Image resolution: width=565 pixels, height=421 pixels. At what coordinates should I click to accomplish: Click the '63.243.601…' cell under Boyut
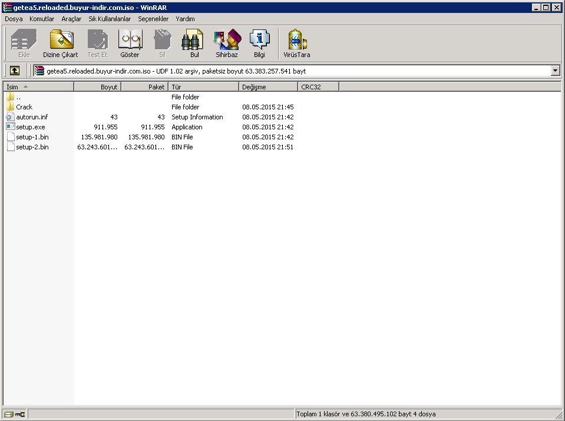tap(97, 147)
